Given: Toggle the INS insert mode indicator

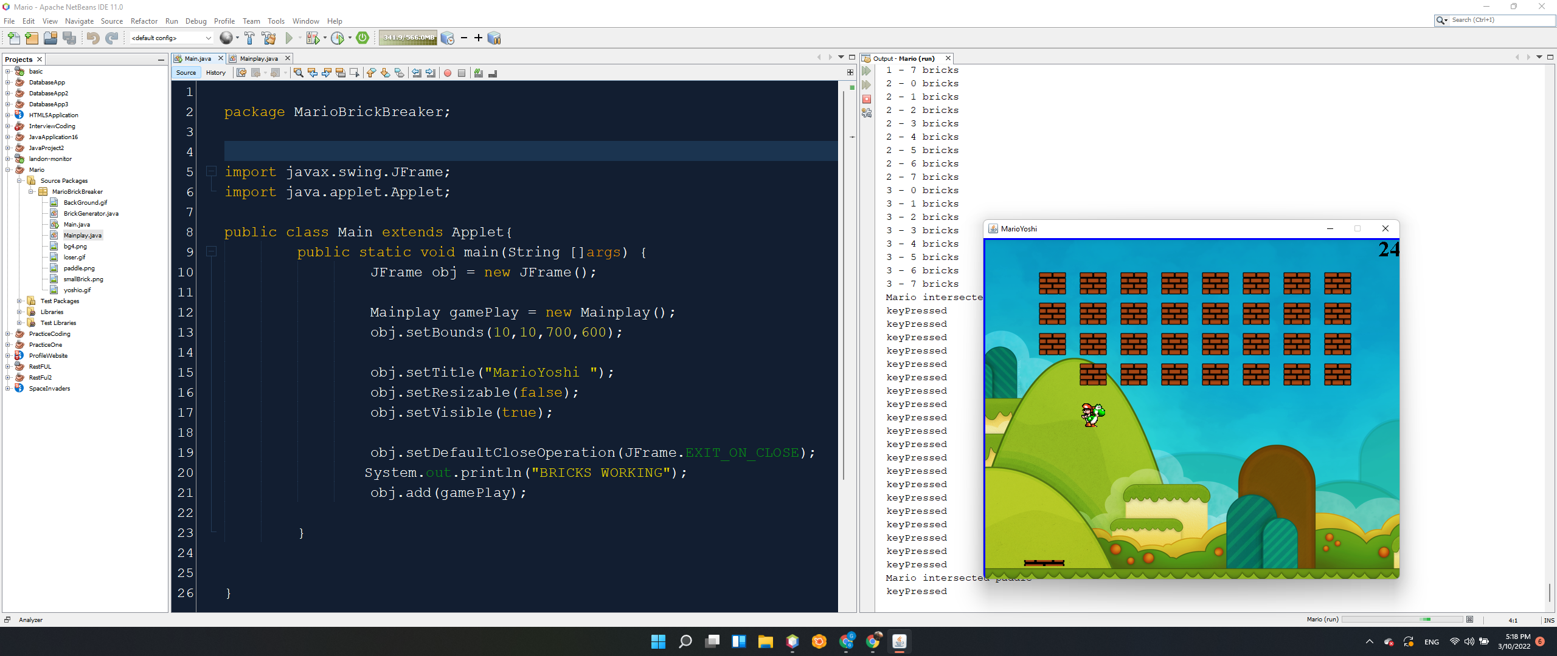Looking at the screenshot, I should (1548, 620).
